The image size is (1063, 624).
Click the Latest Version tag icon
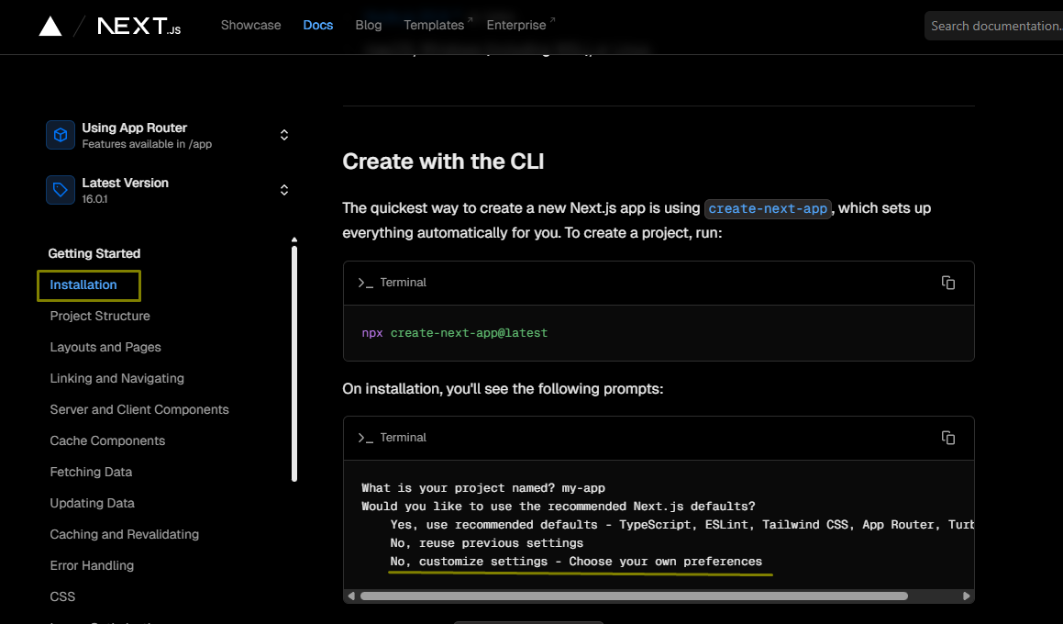61,190
